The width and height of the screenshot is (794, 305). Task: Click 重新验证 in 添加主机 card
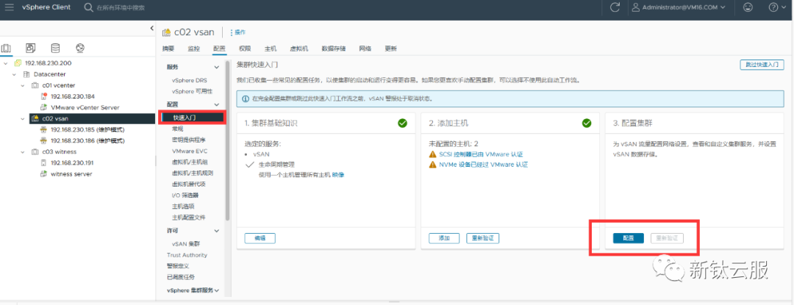pyautogui.click(x=483, y=237)
